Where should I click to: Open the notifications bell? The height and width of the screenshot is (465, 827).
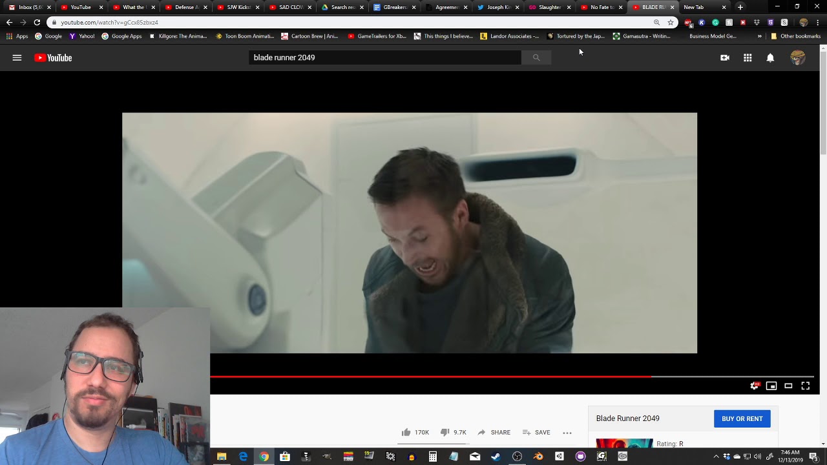(x=770, y=57)
